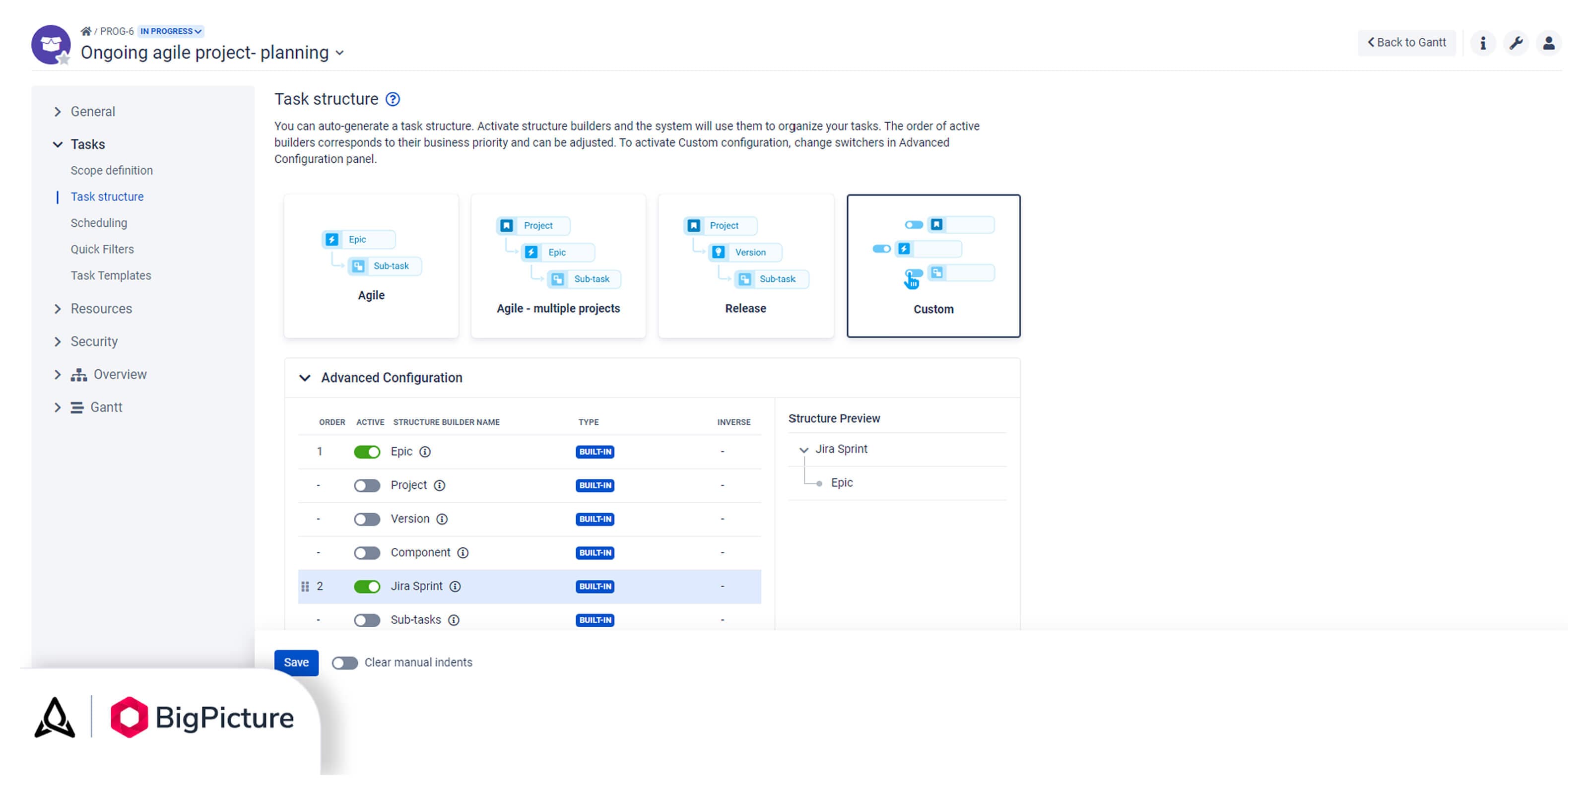Click BUILT-IN badge in Epic row

(x=595, y=452)
